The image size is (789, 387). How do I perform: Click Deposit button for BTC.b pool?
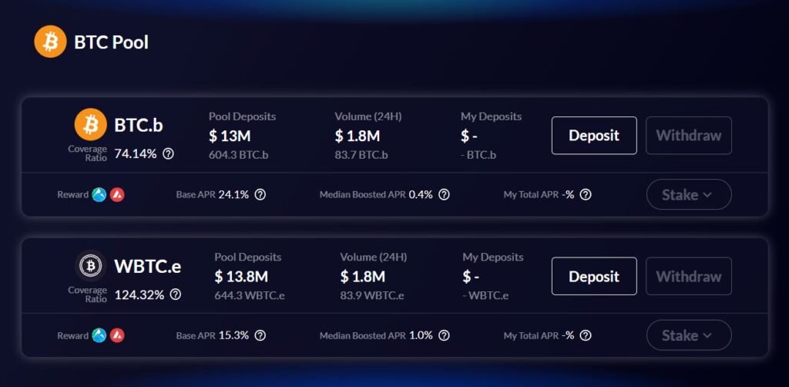point(594,136)
